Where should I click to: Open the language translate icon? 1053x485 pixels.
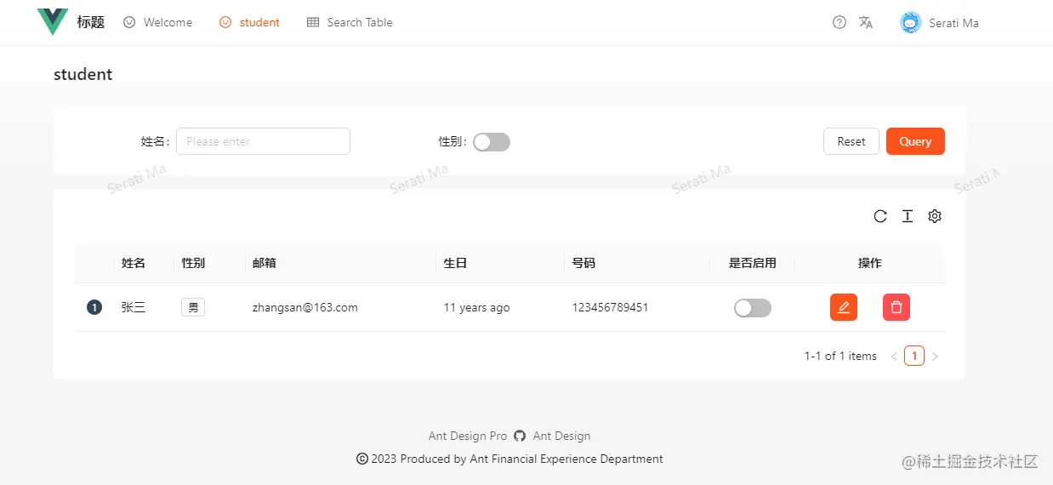point(866,23)
